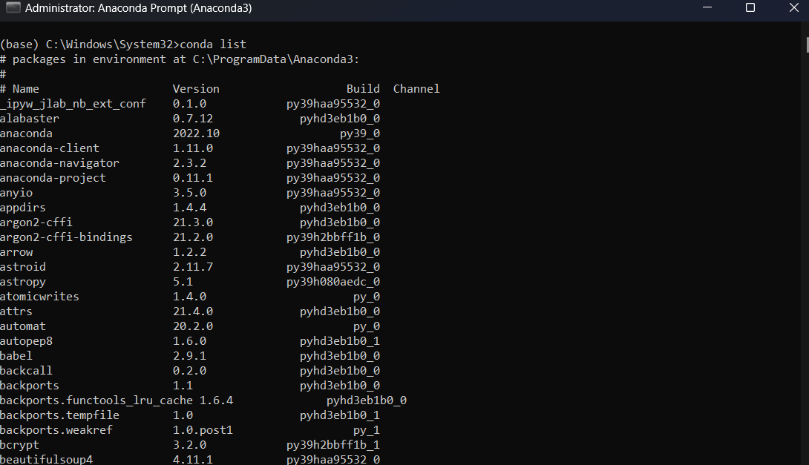This screenshot has height=465, width=809.
Task: Click the astropy package entry
Action: point(23,281)
